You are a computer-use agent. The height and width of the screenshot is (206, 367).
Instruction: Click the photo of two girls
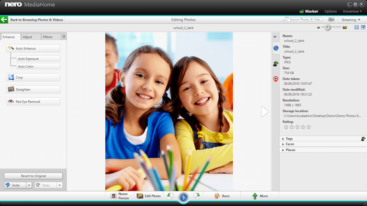pyautogui.click(x=169, y=112)
